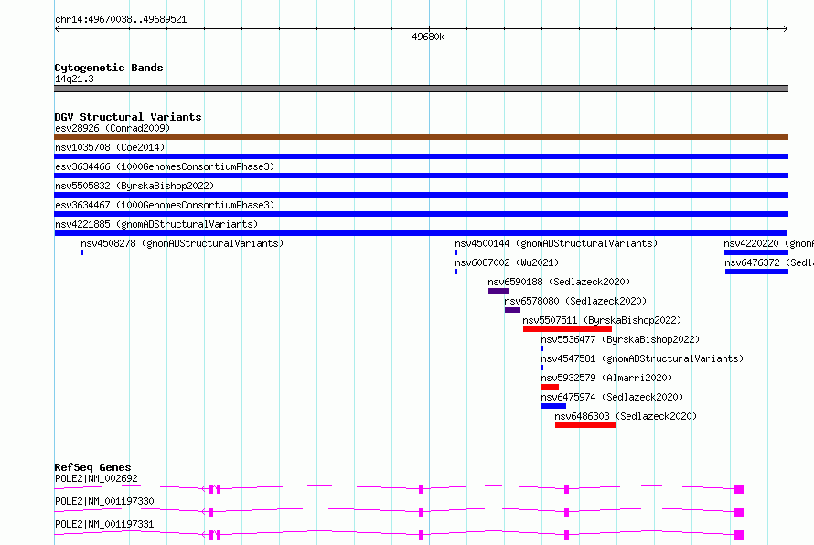Image resolution: width=814 pixels, height=545 pixels.
Task: Open the nsv6476372 variant label
Action: click(x=768, y=262)
